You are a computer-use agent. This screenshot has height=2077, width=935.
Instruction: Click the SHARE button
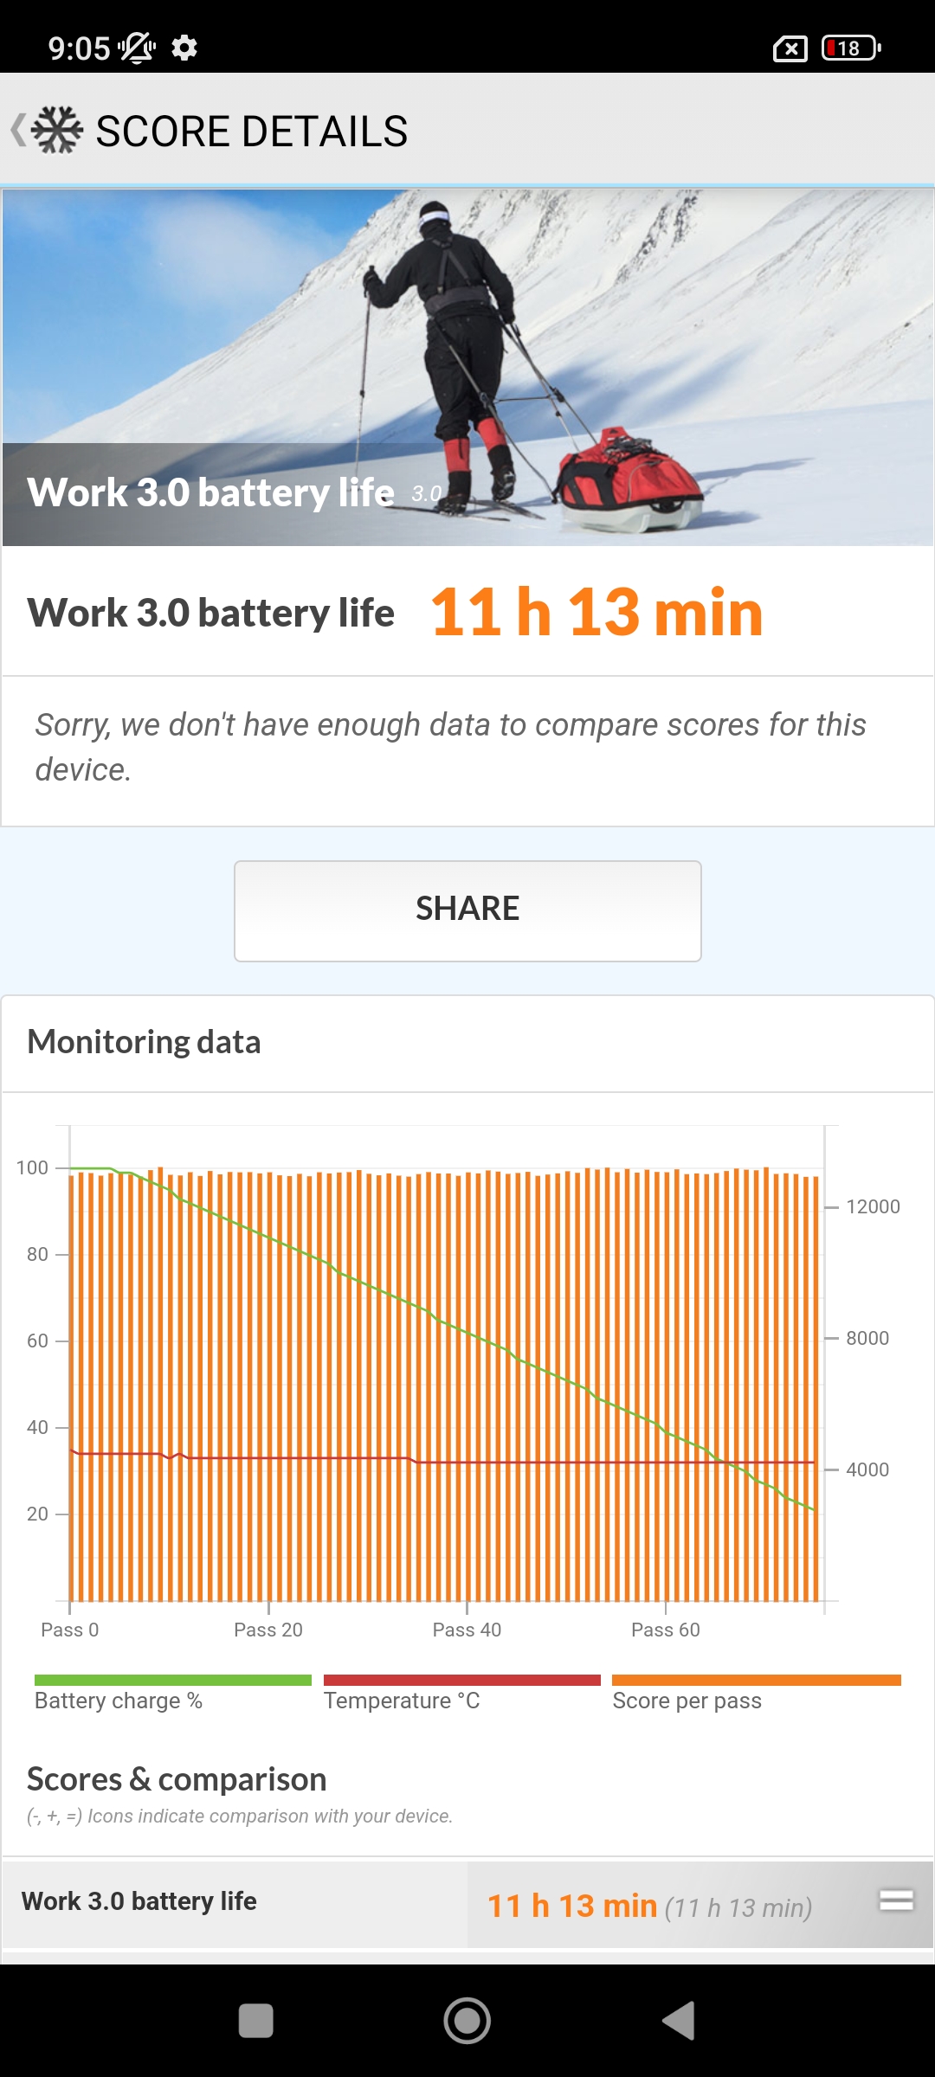[467, 910]
